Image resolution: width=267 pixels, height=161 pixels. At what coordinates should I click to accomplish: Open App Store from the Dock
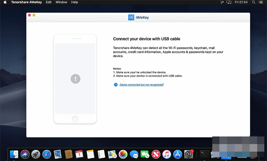(x=178, y=154)
